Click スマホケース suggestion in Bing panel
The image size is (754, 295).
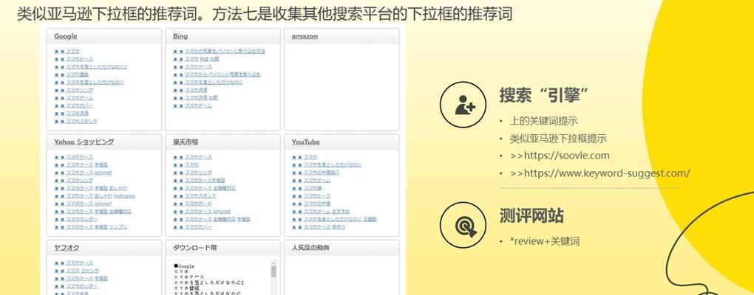[x=198, y=66]
